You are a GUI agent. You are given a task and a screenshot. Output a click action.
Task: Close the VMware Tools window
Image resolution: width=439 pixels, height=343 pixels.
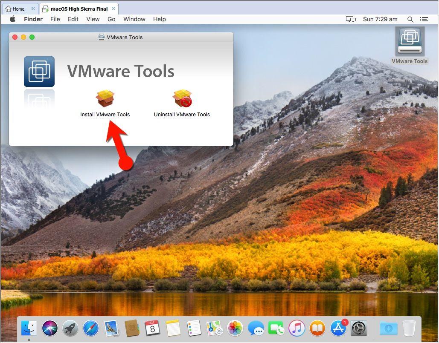pyautogui.click(x=15, y=37)
